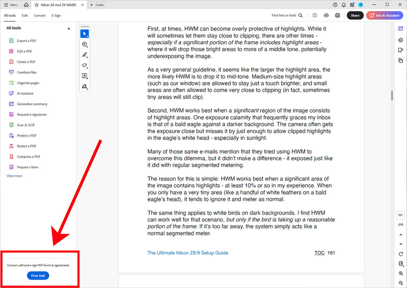Switch to the Edit tab
407x288 pixels.
click(25, 15)
